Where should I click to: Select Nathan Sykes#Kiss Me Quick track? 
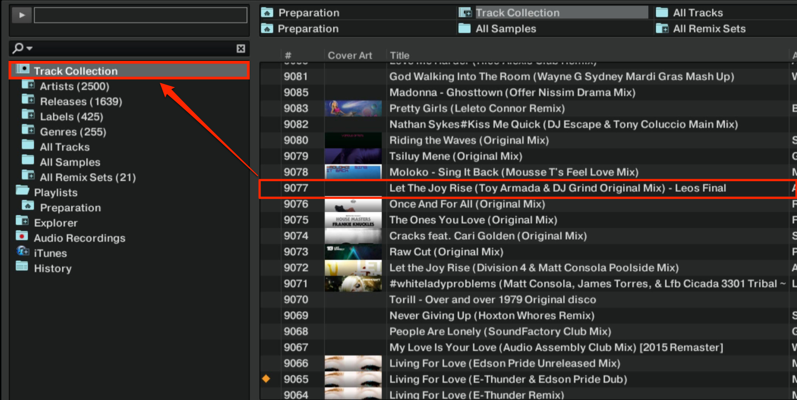(564, 124)
